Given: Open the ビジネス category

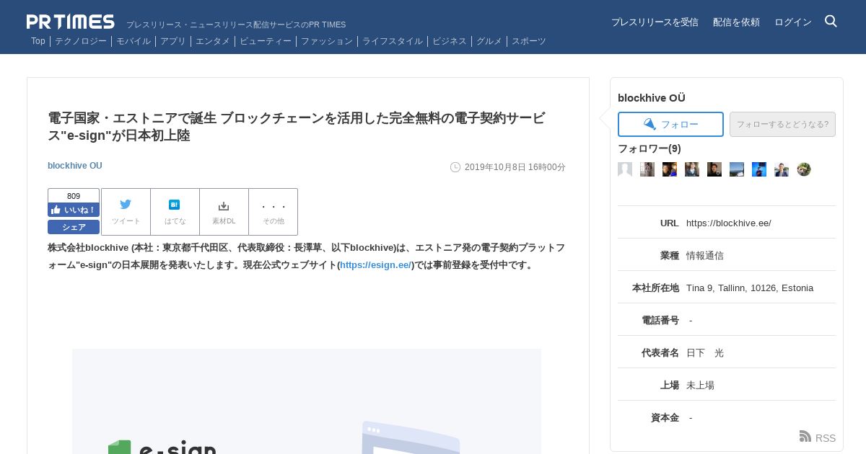Looking at the screenshot, I should [x=450, y=41].
